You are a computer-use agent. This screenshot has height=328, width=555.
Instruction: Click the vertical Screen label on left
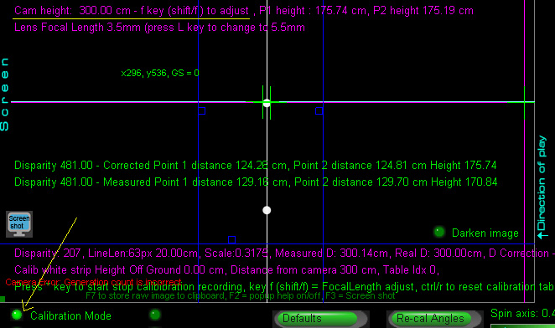(x=4, y=95)
